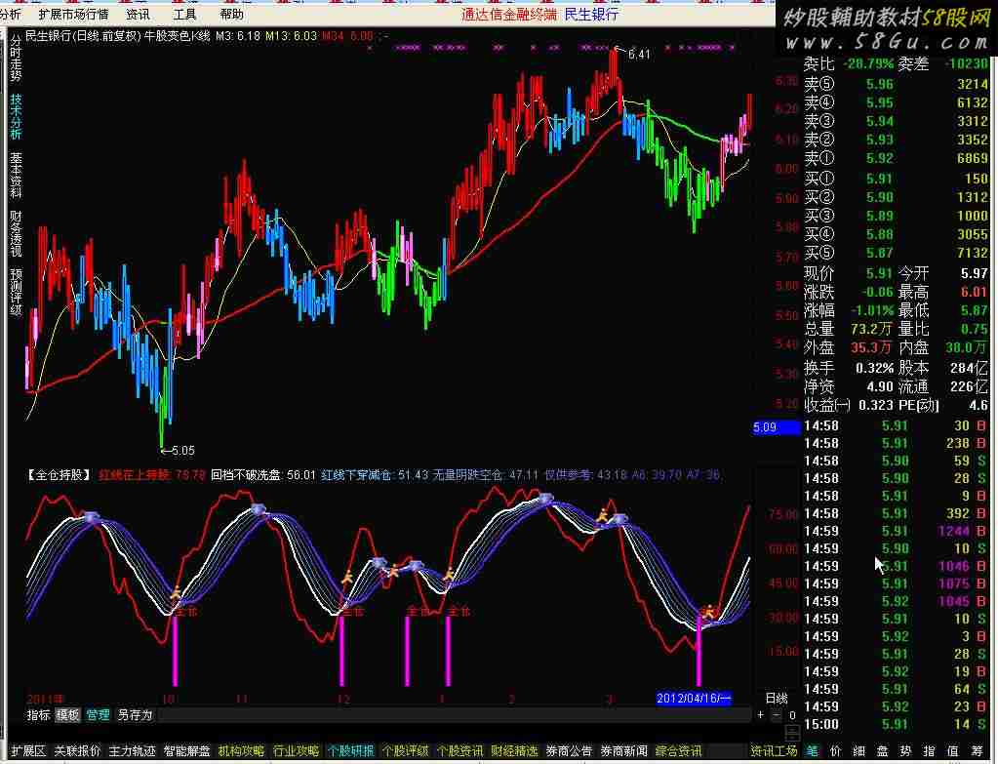
Task: Select the 模板 template button
Action: [67, 715]
